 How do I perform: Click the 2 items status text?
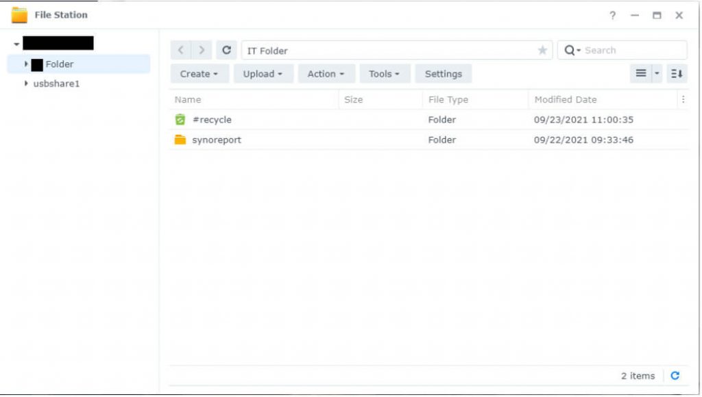coord(638,376)
